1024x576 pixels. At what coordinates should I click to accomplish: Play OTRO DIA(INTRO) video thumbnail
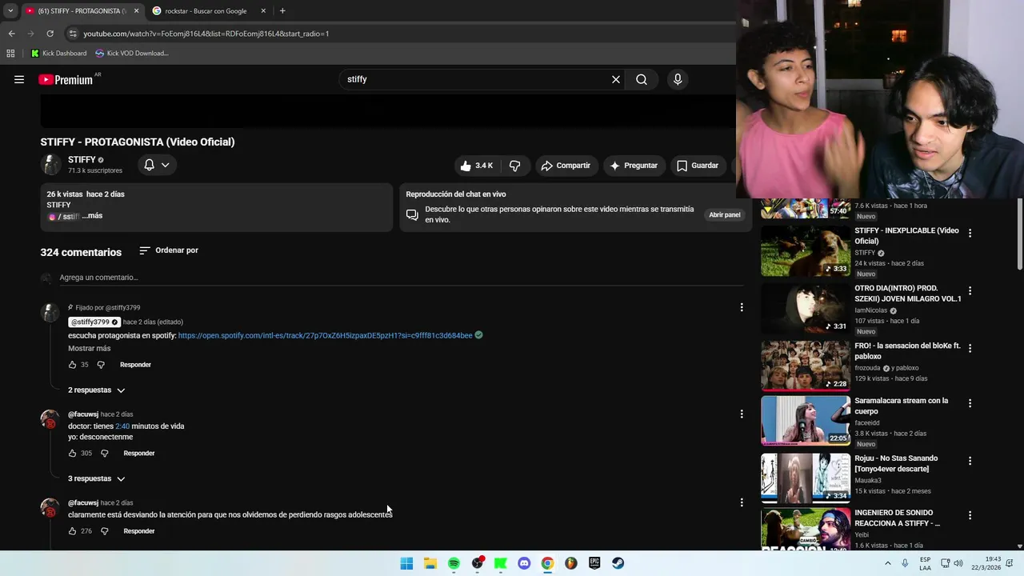point(806,309)
